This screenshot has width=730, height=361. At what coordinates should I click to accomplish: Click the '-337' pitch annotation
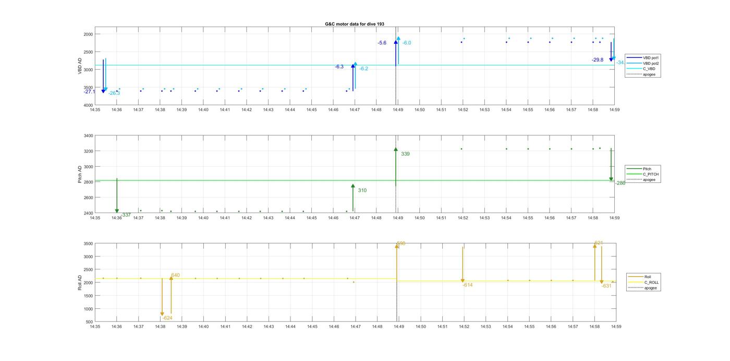126,215
